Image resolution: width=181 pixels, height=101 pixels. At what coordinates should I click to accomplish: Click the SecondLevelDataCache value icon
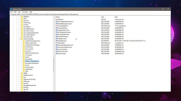tap(57, 47)
